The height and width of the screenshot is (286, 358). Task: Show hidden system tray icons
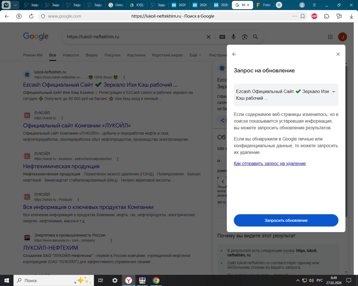[298, 280]
